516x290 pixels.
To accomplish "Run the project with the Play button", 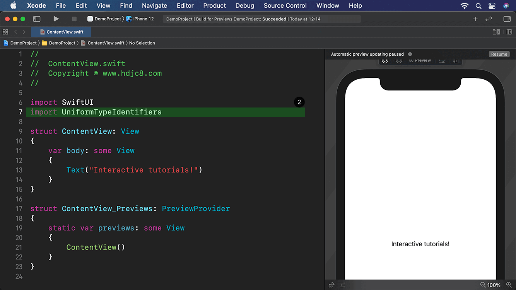I will pos(56,19).
